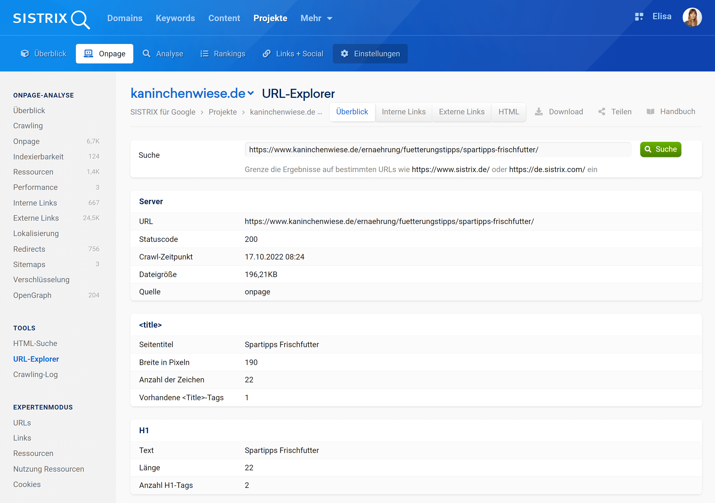Click the Teilen button
The height and width of the screenshot is (503, 715).
click(x=615, y=112)
